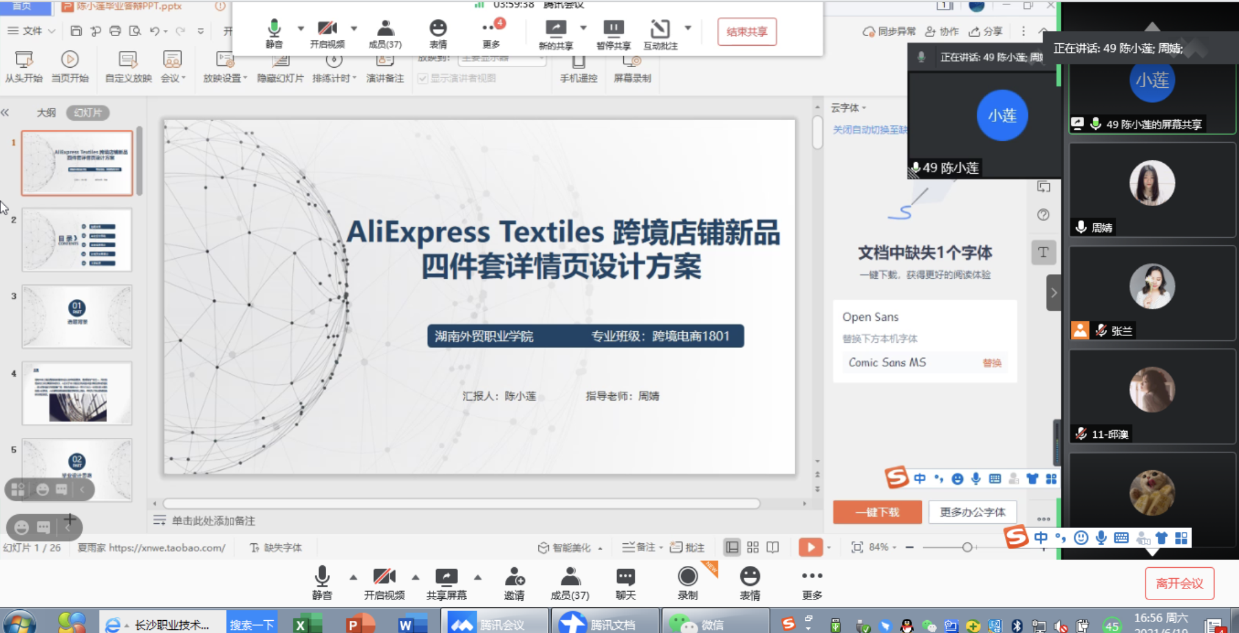
Task: Click the 演讲备注 (speaker notes) icon
Action: 385,67
